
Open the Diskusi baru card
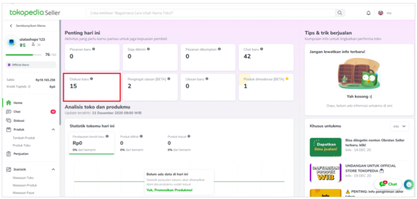point(92,87)
